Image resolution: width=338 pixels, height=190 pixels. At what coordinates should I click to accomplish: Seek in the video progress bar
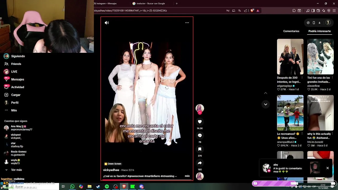click(x=147, y=180)
